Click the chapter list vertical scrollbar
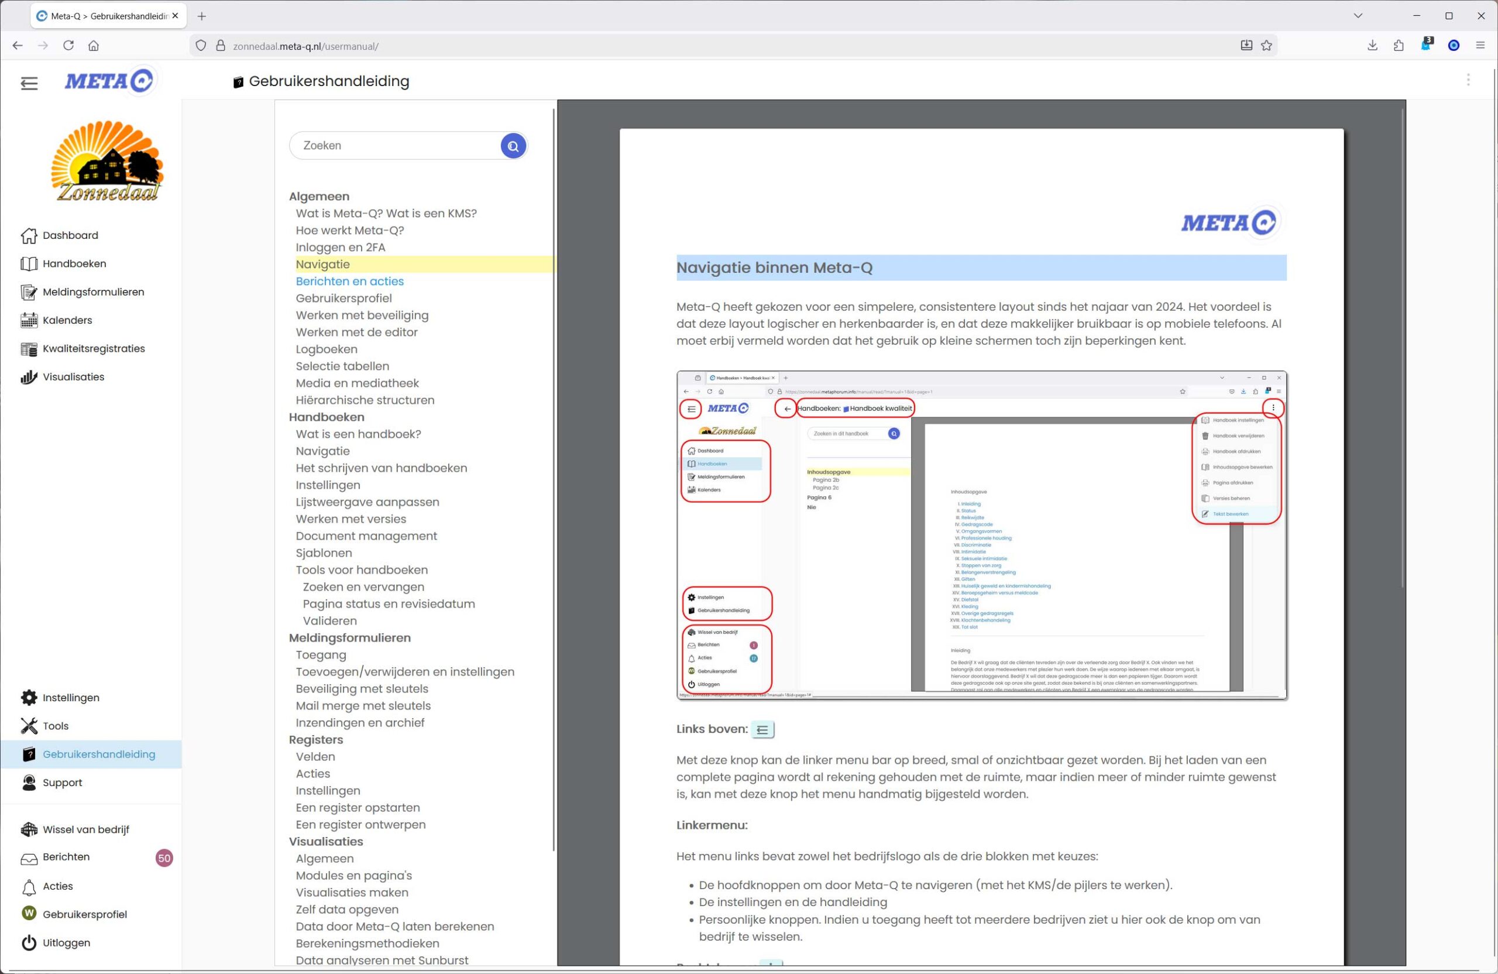The image size is (1498, 974). (553, 478)
